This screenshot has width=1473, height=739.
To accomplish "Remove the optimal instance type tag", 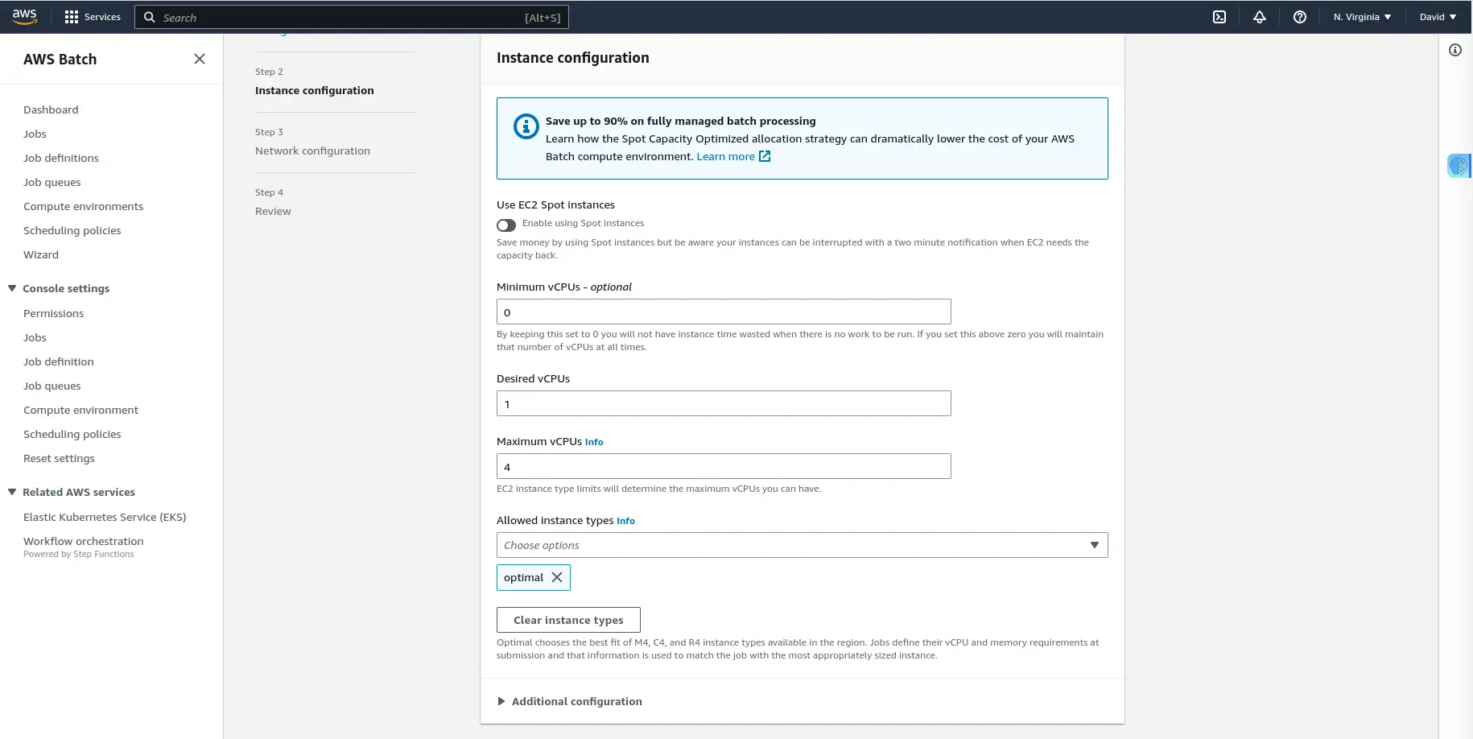I will click(x=557, y=577).
